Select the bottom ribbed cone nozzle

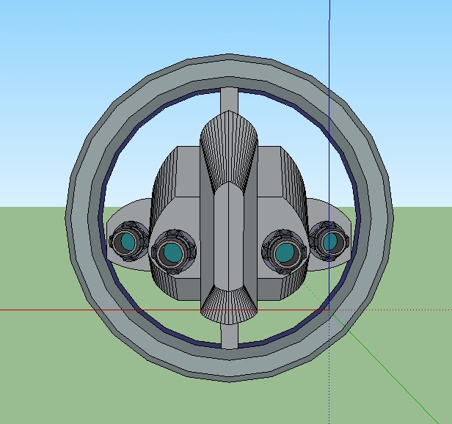point(228,306)
